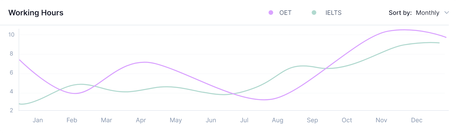Select Jan on the month axis
Screen dimensions: 457x133
38,120
